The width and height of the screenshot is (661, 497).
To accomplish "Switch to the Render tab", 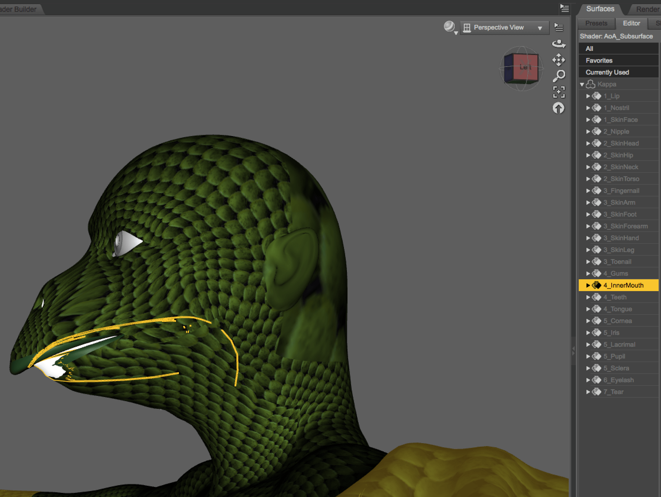I will [x=647, y=9].
